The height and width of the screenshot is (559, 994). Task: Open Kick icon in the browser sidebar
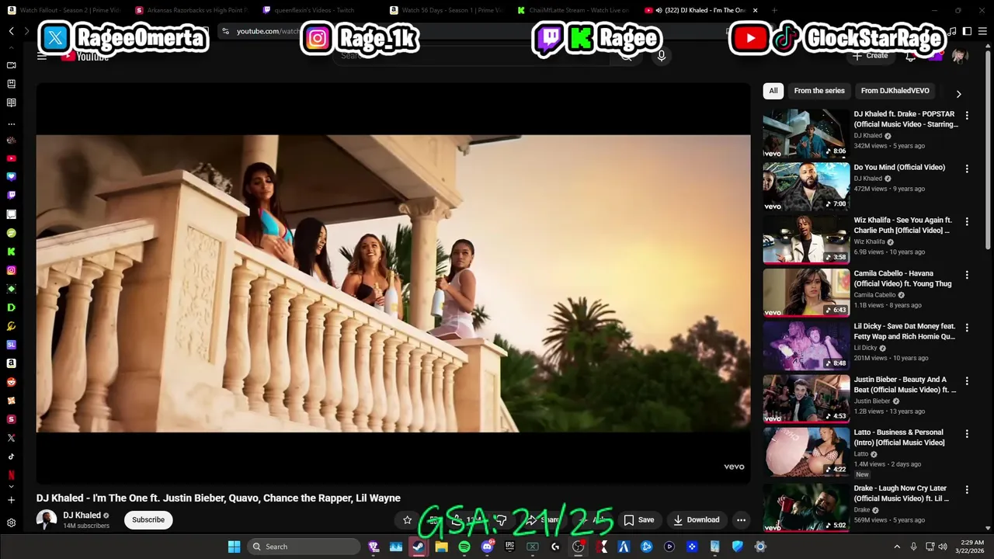[x=11, y=252]
